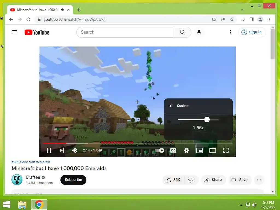Reload the page
Viewport: 280px width, 210px height.
point(28,19)
